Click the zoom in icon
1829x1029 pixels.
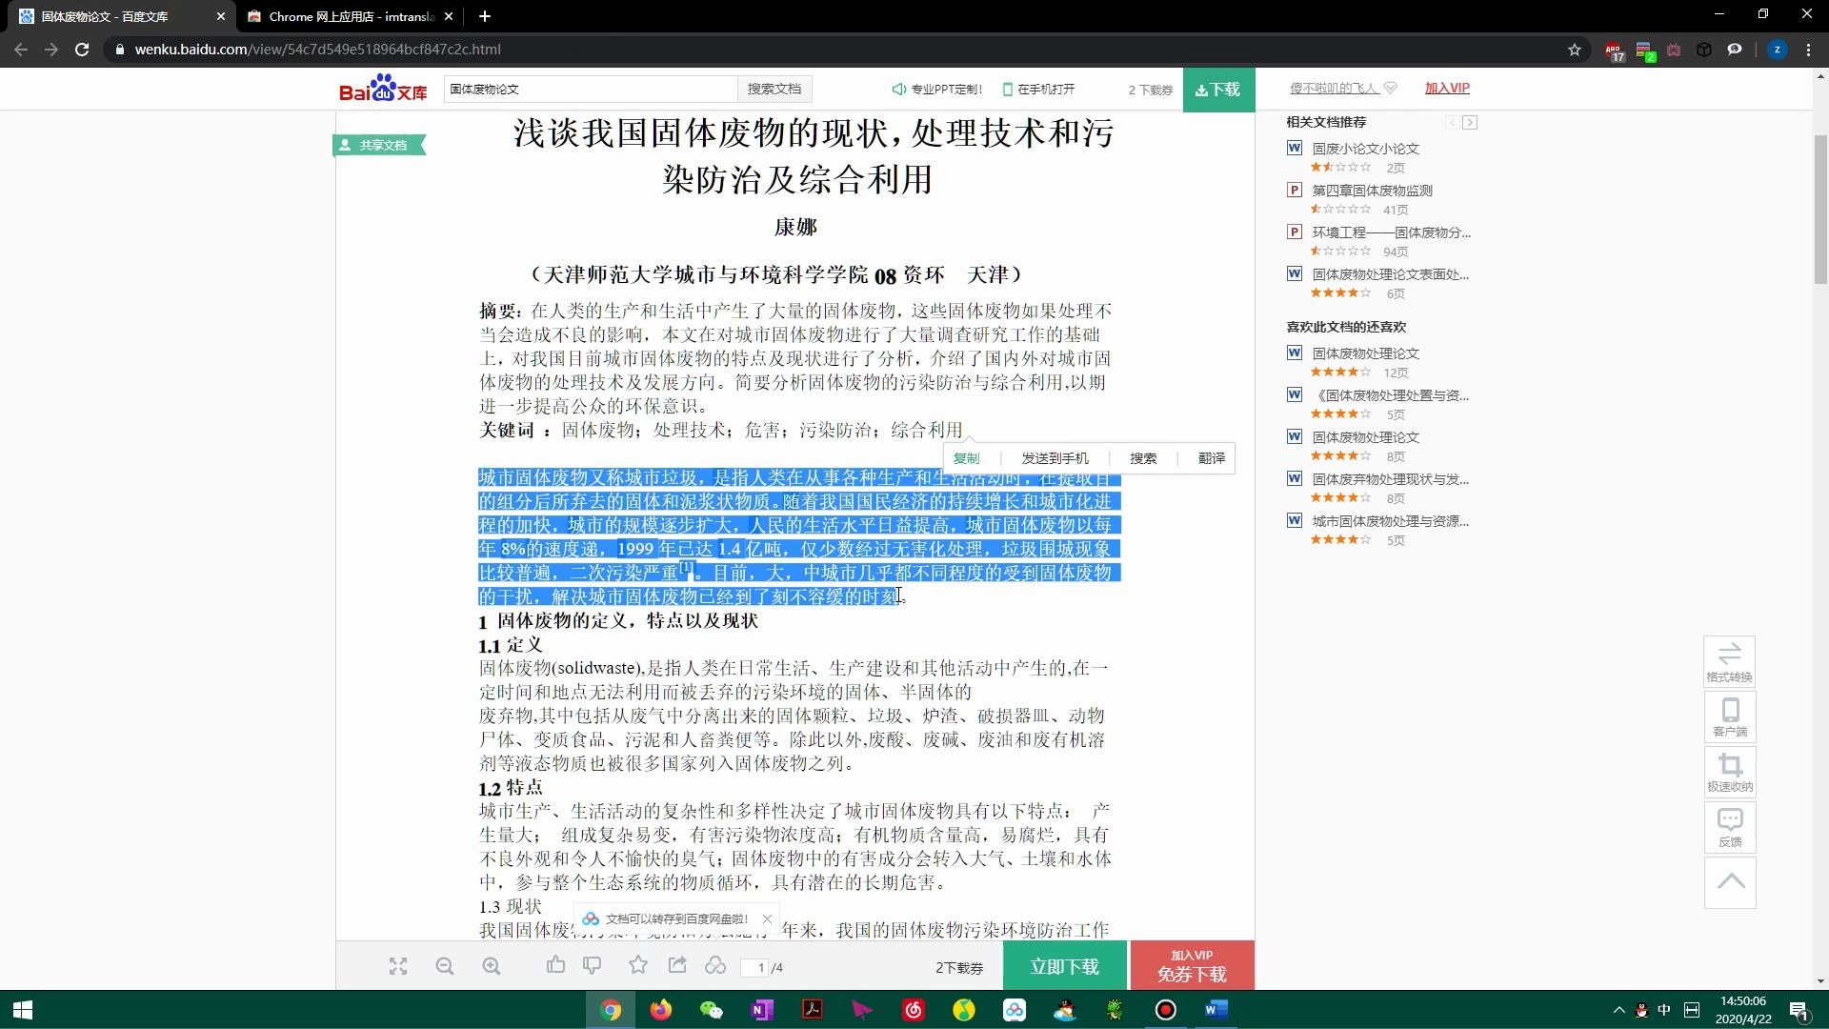(492, 966)
